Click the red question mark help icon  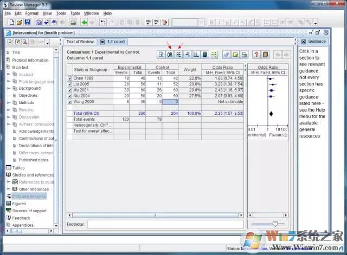point(256,55)
